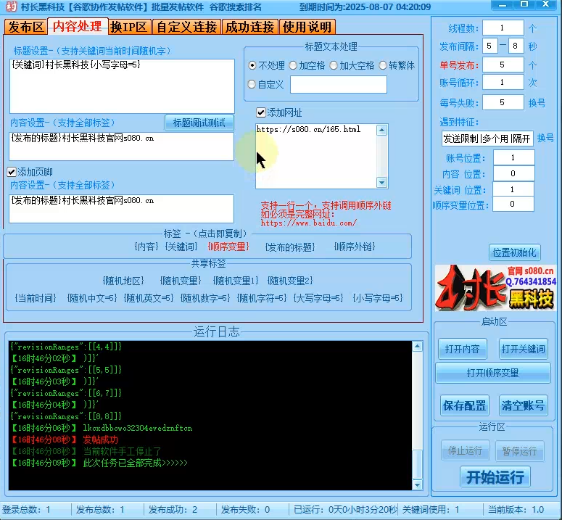Click in the upper 内容设置 text box
This screenshot has height=520, width=562.
(122, 146)
